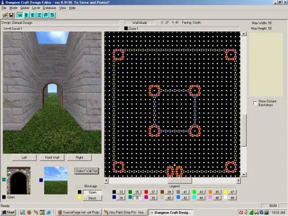Image resolution: width=288 pixels, height=216 pixels.
Task: Click the map scroll up arrow
Action: pyautogui.click(x=243, y=34)
